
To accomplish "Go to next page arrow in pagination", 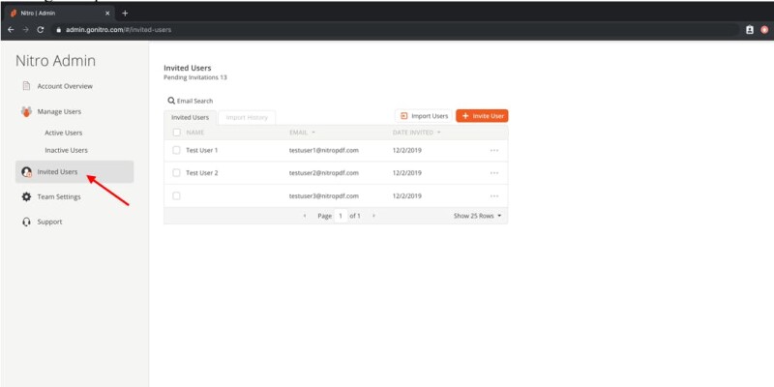I will (x=373, y=216).
